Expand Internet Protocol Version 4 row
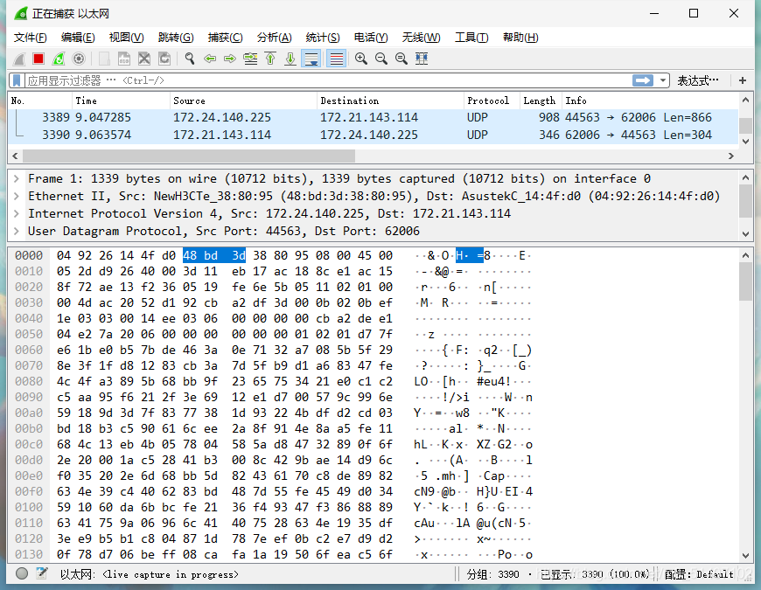Viewport: 761px width, 590px height. click(x=17, y=214)
